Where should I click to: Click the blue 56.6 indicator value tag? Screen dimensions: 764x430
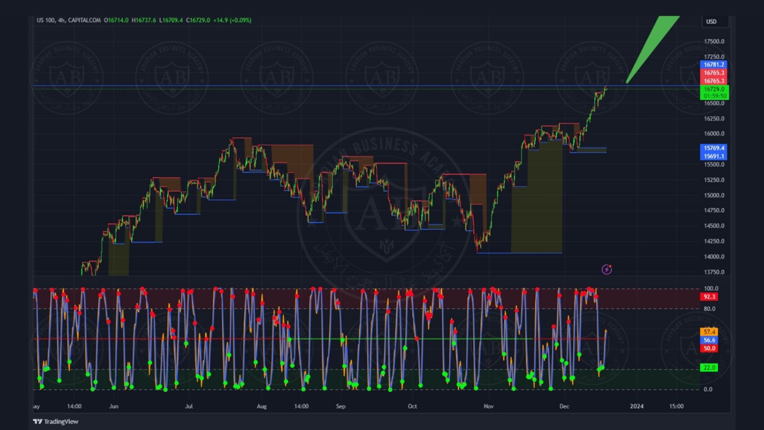(x=709, y=340)
